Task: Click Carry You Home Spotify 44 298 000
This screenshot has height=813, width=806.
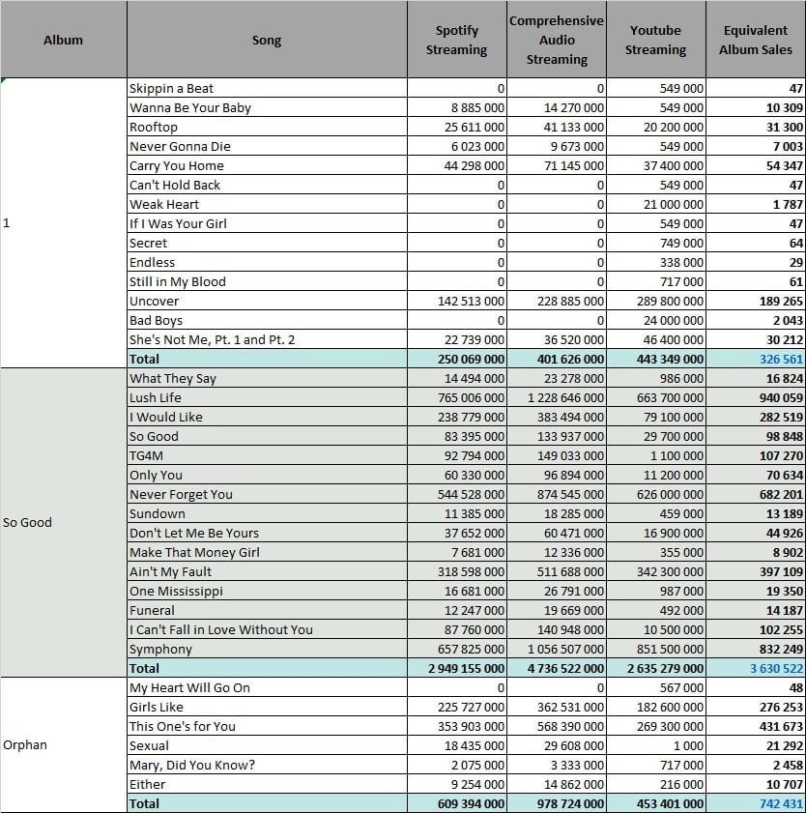Action: (x=457, y=165)
